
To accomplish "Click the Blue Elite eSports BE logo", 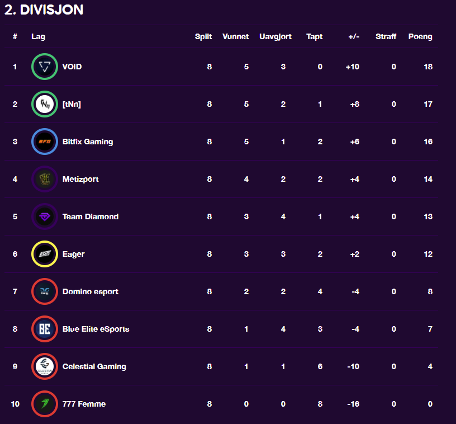I will 45,329.
